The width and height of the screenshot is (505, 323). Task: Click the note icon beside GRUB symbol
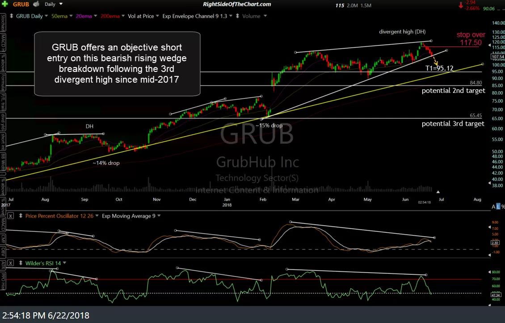[x=36, y=4]
